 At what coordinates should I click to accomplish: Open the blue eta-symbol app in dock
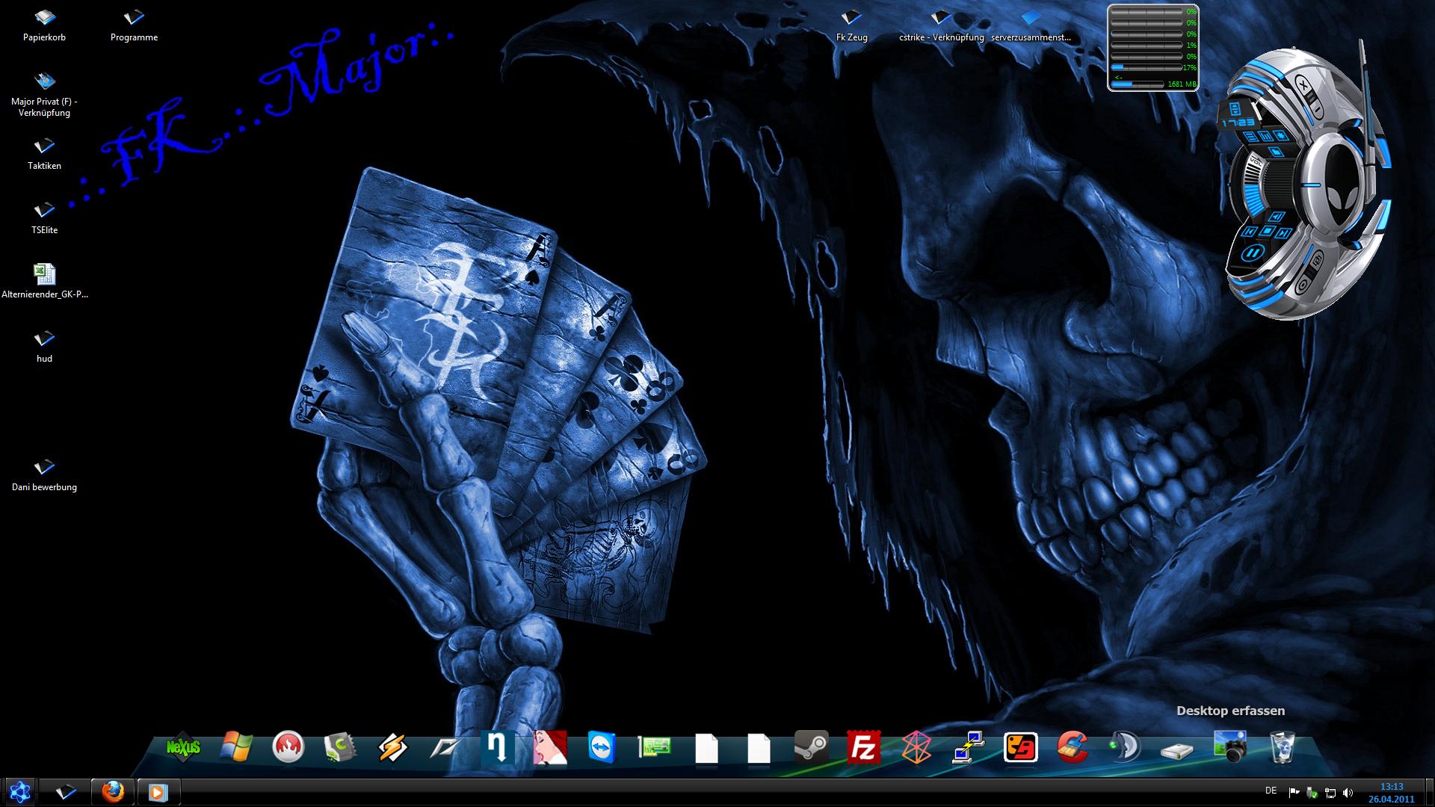(x=497, y=747)
